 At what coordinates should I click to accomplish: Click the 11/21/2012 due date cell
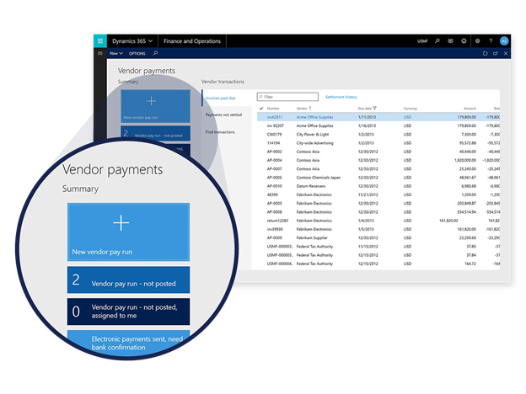pos(368,194)
